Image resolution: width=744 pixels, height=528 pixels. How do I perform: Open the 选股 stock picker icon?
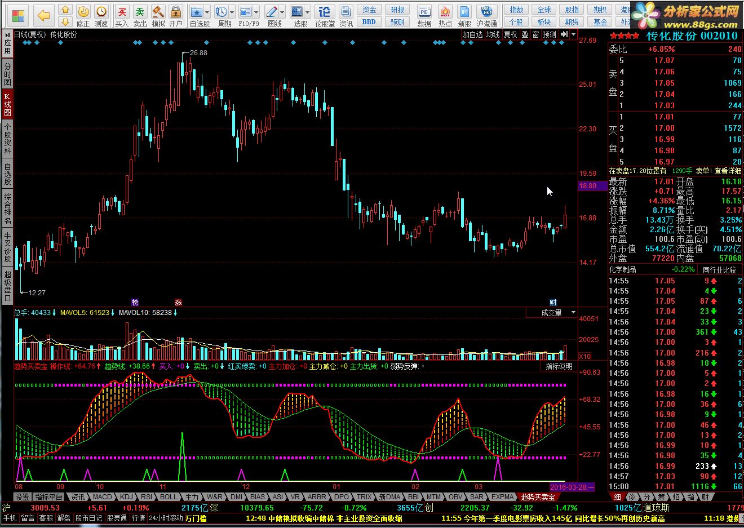click(x=296, y=11)
